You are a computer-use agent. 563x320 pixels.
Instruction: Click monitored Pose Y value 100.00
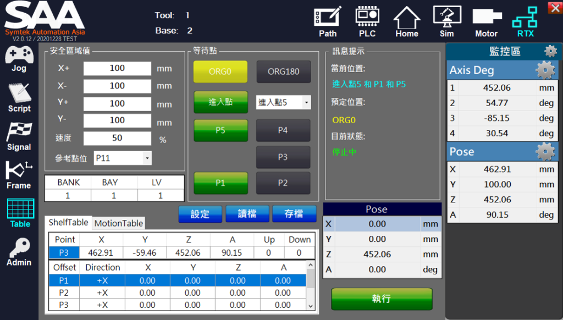click(x=497, y=185)
